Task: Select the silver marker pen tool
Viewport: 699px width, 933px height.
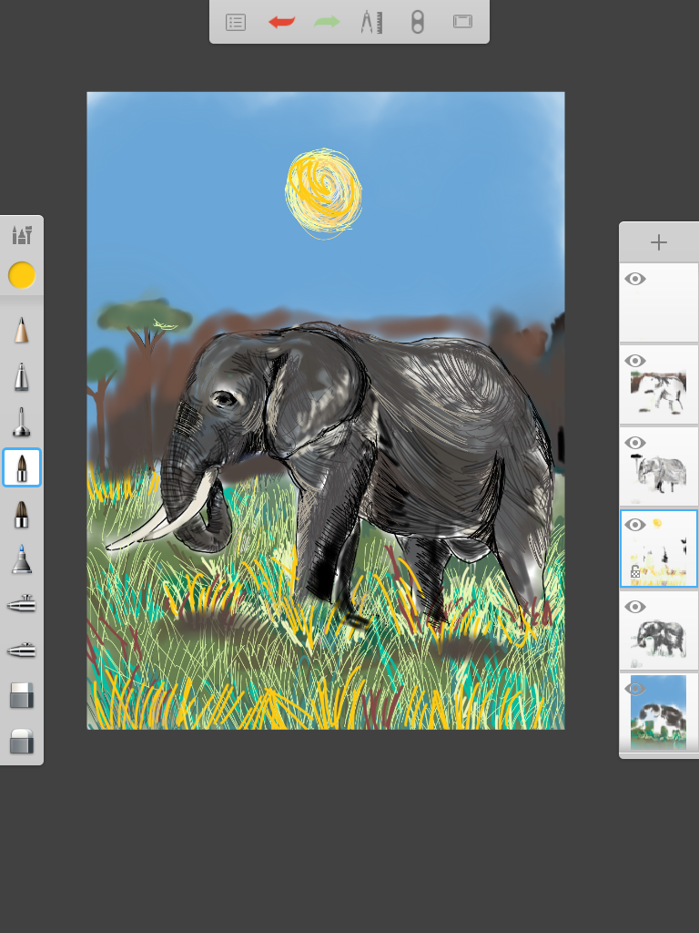Action: point(22,376)
